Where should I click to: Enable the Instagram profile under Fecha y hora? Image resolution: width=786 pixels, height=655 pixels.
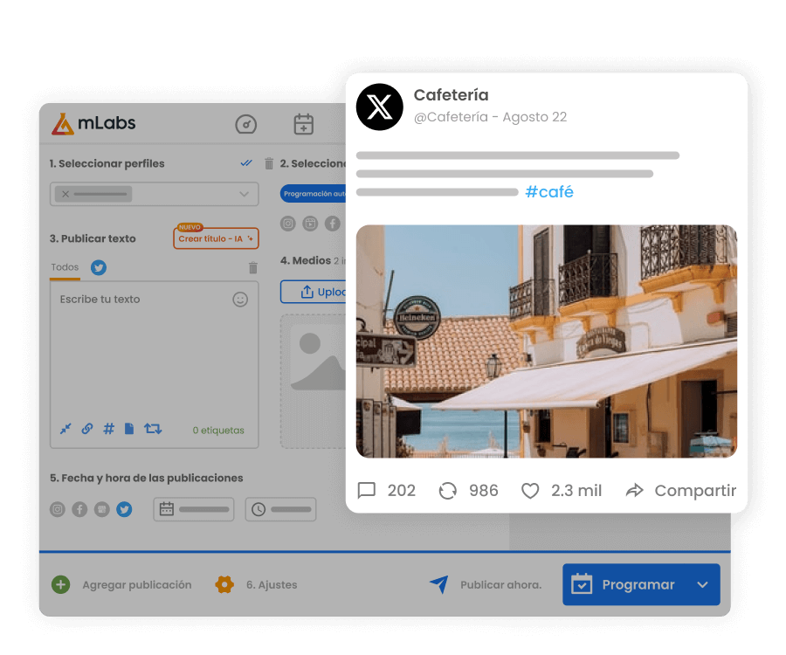pyautogui.click(x=58, y=508)
